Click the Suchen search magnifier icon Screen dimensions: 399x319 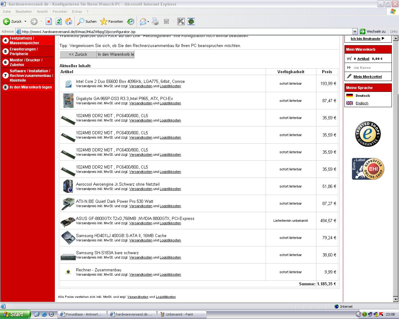coord(81,21)
